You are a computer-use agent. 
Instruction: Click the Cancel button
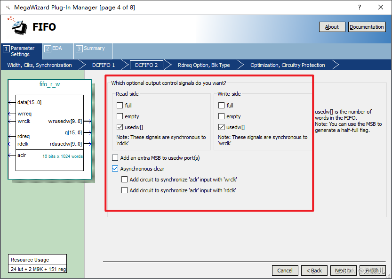pos(285,271)
